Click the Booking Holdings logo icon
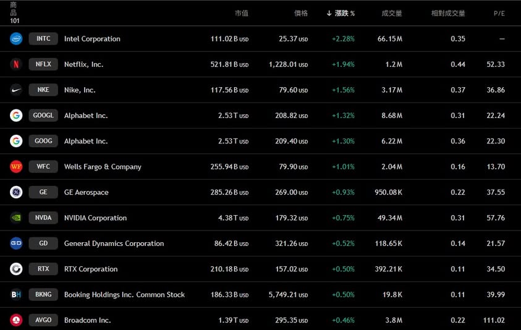 pyautogui.click(x=16, y=295)
